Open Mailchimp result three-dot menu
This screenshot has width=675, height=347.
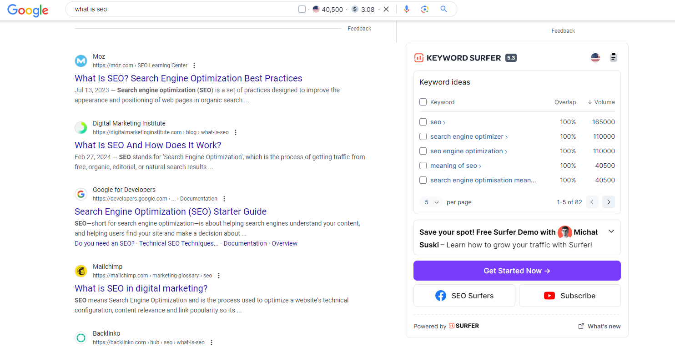coord(219,276)
